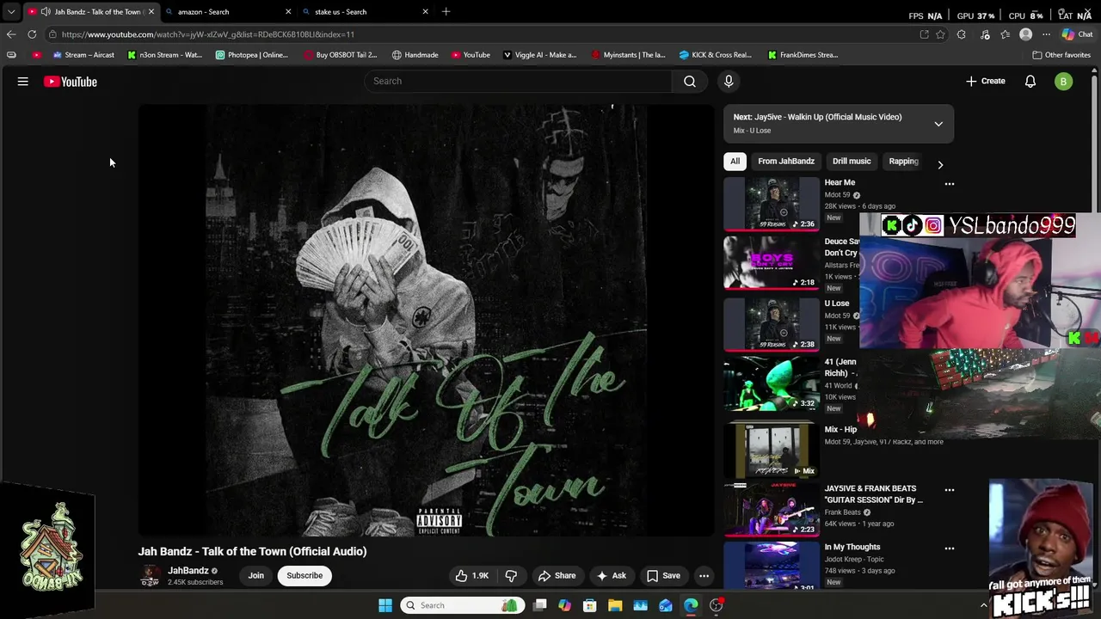Open more actions ellipsis under the video
The image size is (1101, 619).
pos(704,576)
